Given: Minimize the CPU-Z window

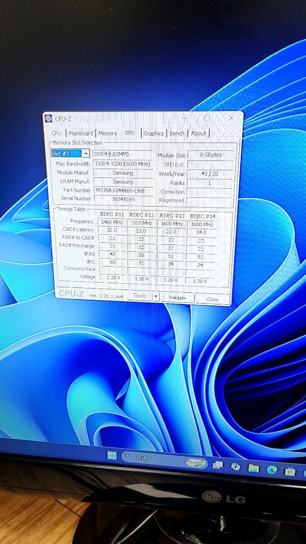Looking at the screenshot, I should [x=184, y=118].
